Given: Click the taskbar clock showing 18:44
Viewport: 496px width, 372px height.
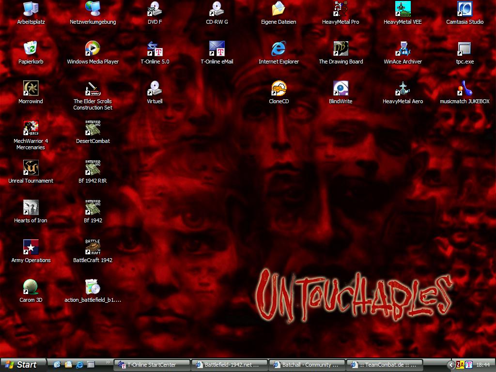Looking at the screenshot, I should click(483, 365).
